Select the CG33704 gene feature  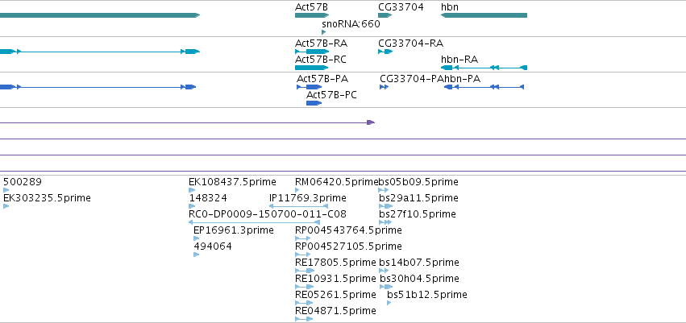tap(385, 15)
